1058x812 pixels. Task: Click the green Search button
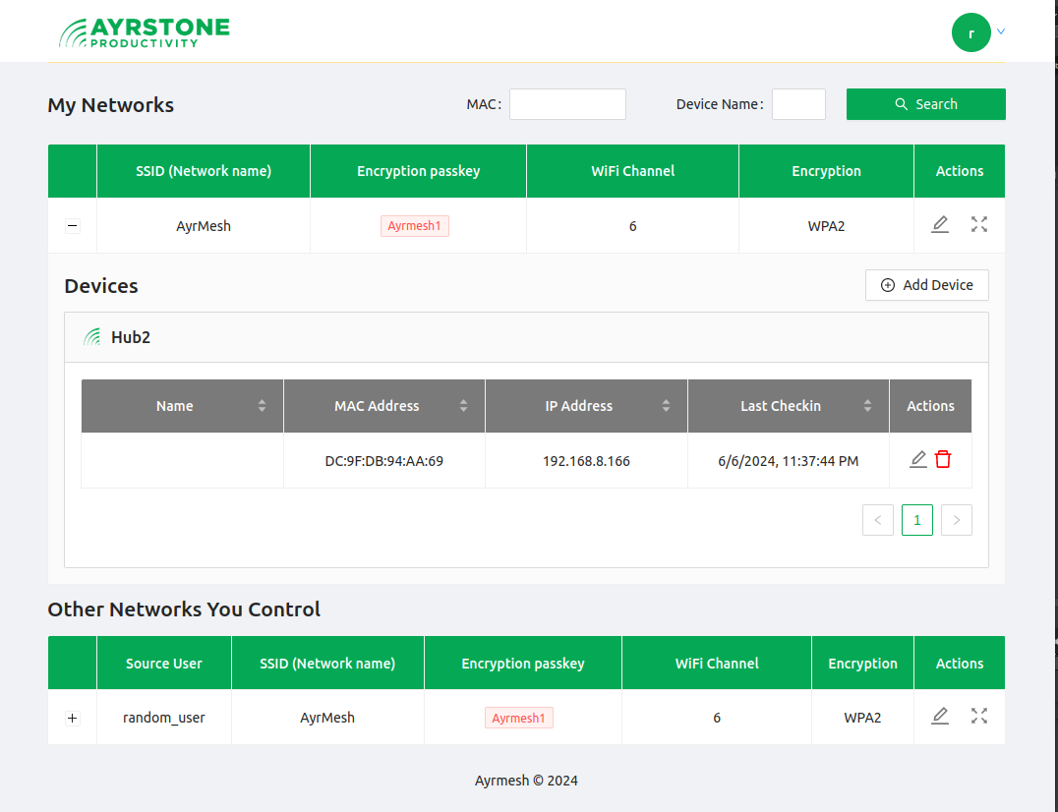926,104
